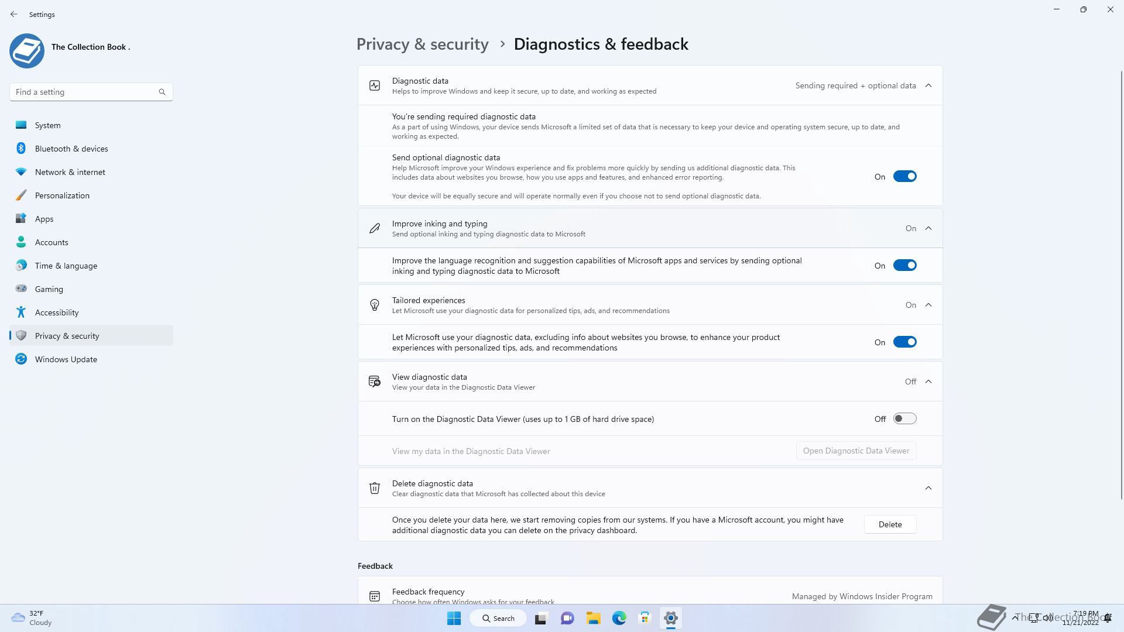This screenshot has width=1124, height=632.
Task: Click the Personalization paintbrush icon
Action: (x=21, y=195)
